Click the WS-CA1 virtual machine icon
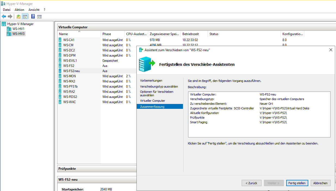The width and height of the screenshot is (336, 191). pos(60,40)
